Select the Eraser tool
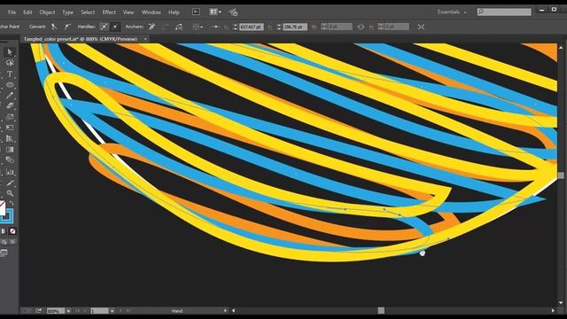The height and width of the screenshot is (319, 567). (x=10, y=106)
